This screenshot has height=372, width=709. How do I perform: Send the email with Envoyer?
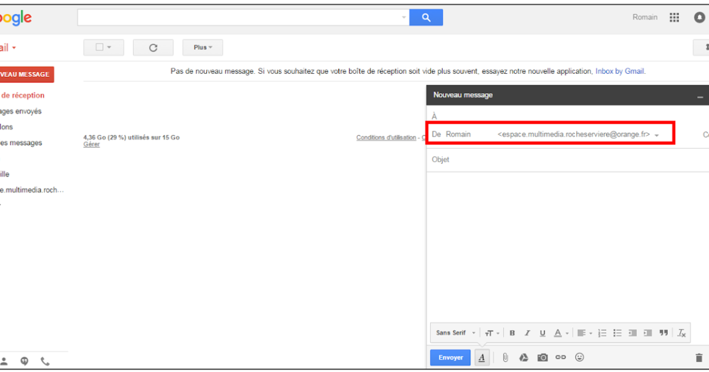coord(451,357)
